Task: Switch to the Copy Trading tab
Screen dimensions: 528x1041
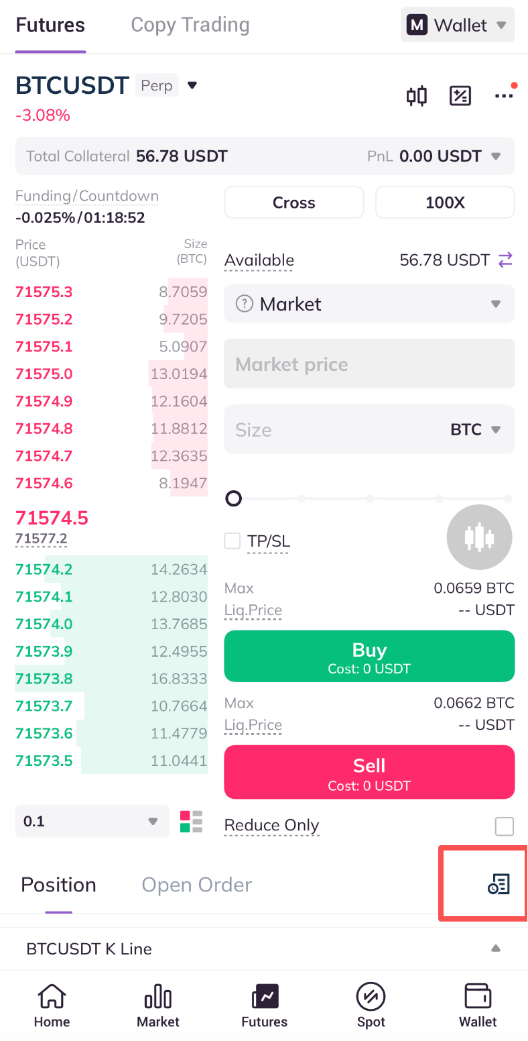Action: (x=190, y=25)
